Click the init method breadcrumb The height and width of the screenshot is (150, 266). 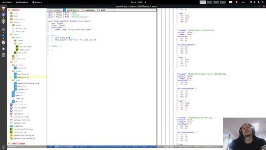coord(103,10)
